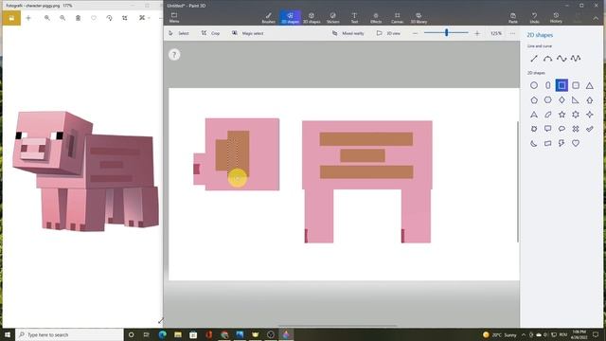
Task: Select the multi-wave curve shape
Action: pyautogui.click(x=576, y=59)
